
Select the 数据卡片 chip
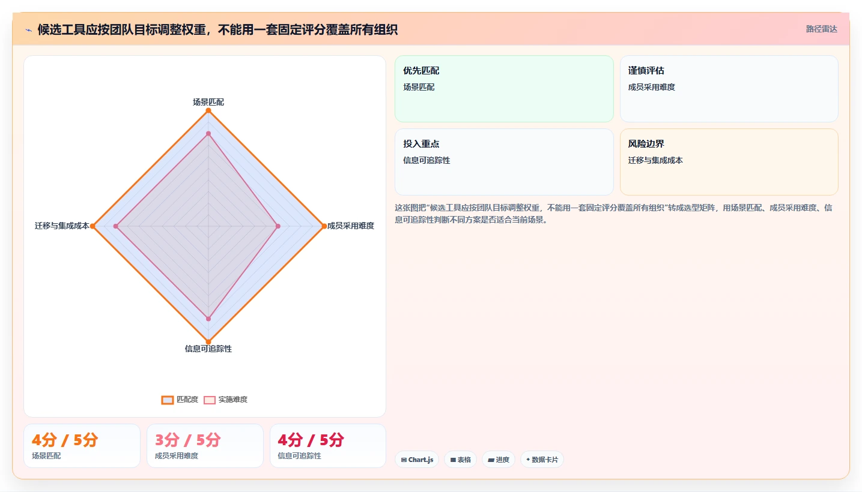coord(542,460)
